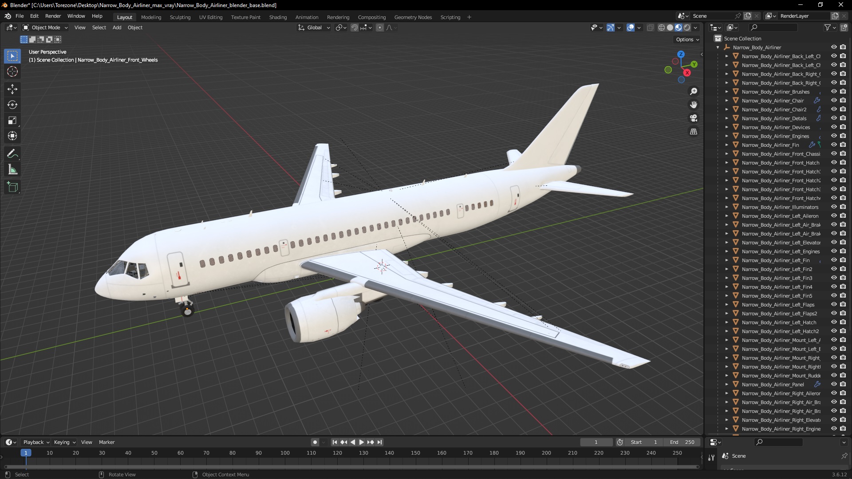
Task: Toggle X-ray view
Action: click(x=650, y=27)
